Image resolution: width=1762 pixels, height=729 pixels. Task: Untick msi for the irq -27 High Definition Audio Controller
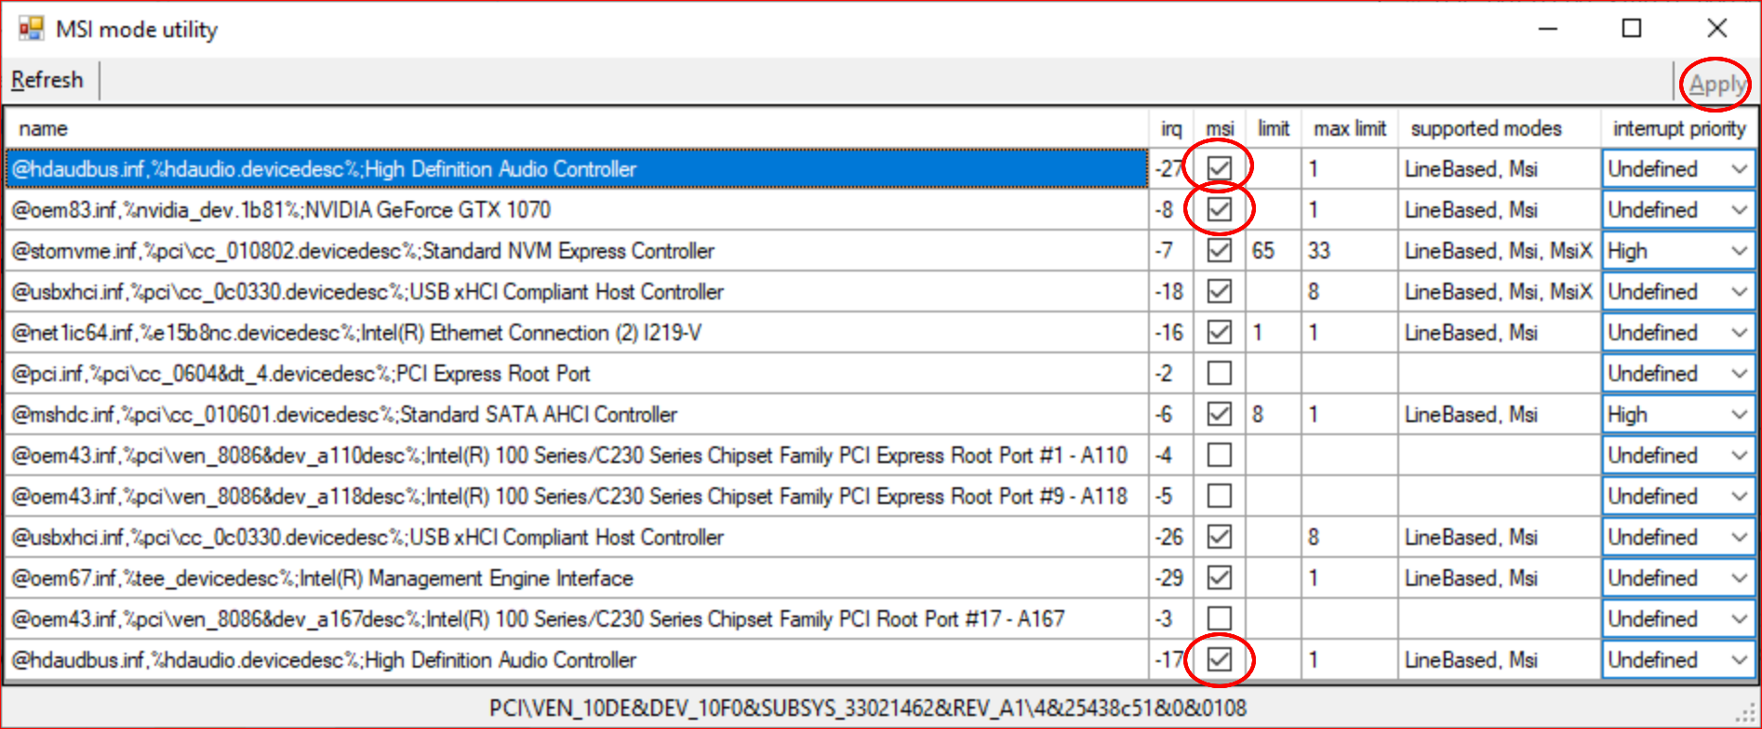tap(1219, 168)
